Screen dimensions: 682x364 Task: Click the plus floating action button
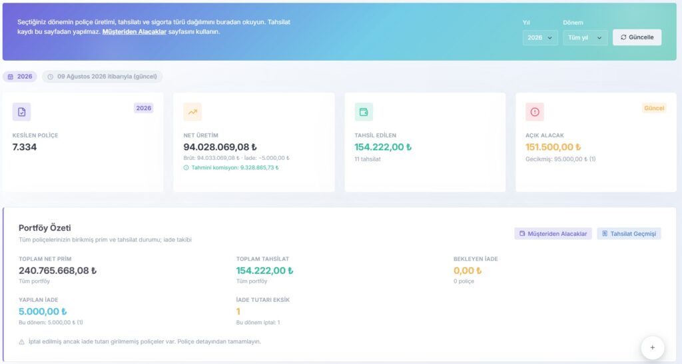[653, 347]
